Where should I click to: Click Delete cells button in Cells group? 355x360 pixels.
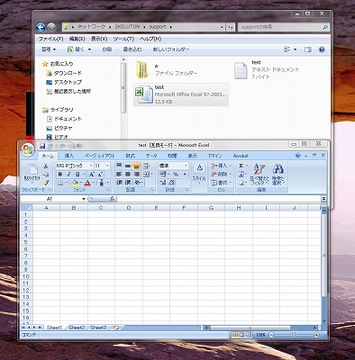pos(222,175)
